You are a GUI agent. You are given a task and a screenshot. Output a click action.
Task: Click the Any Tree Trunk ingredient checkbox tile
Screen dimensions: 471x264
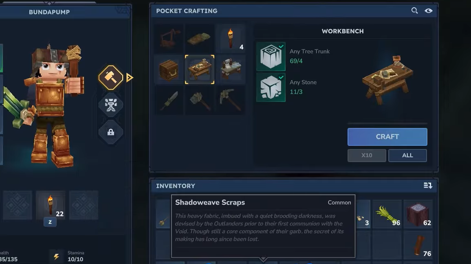coord(271,56)
